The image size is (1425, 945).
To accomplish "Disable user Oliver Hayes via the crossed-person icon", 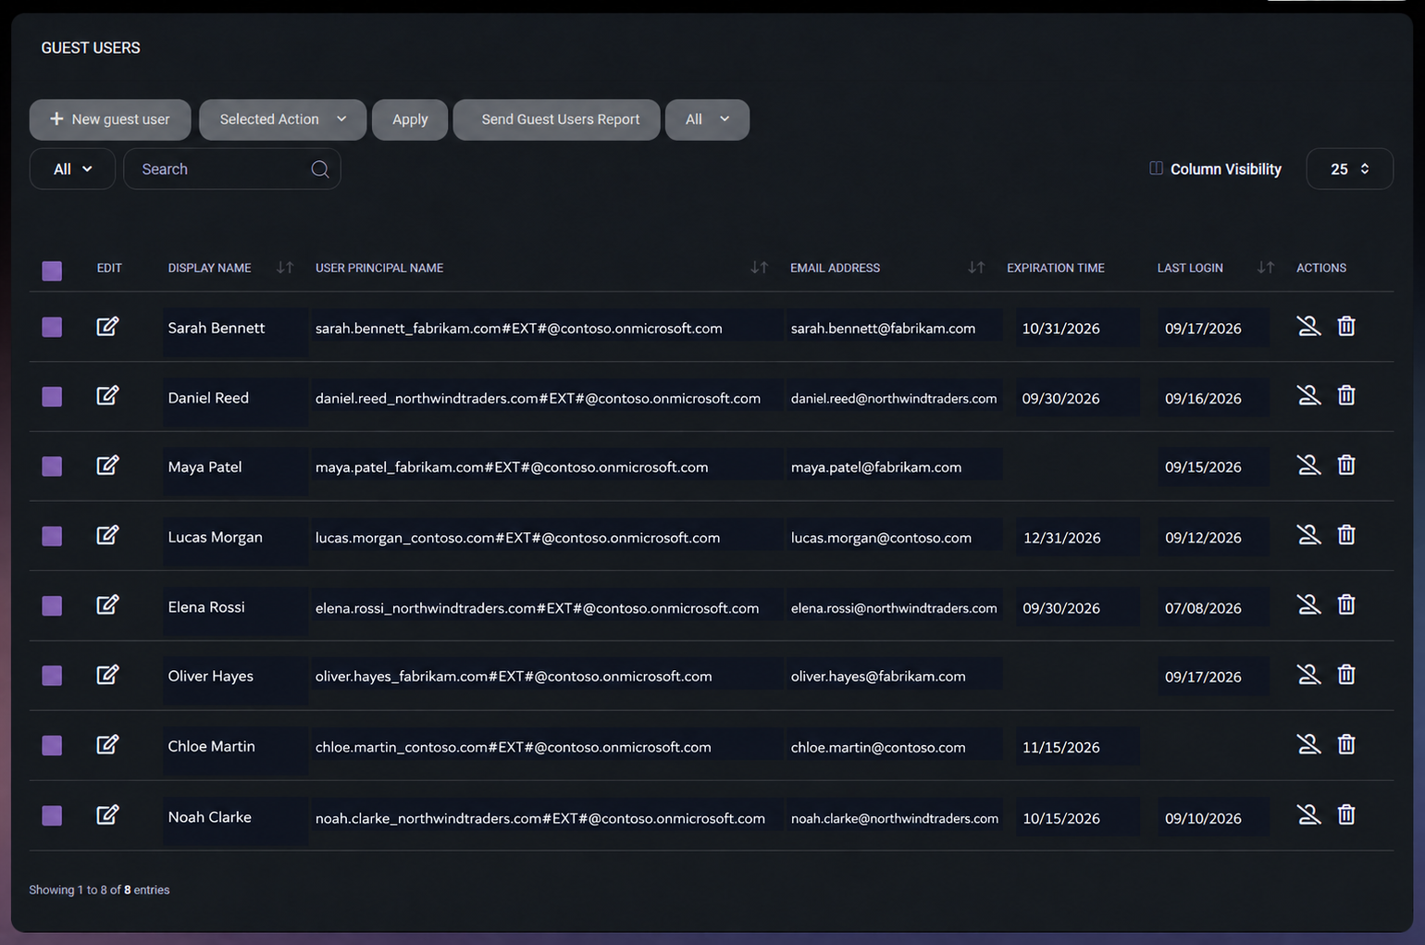I will pos(1308,674).
